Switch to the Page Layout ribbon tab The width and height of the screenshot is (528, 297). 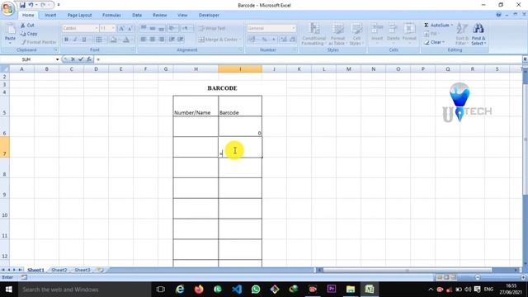(79, 15)
